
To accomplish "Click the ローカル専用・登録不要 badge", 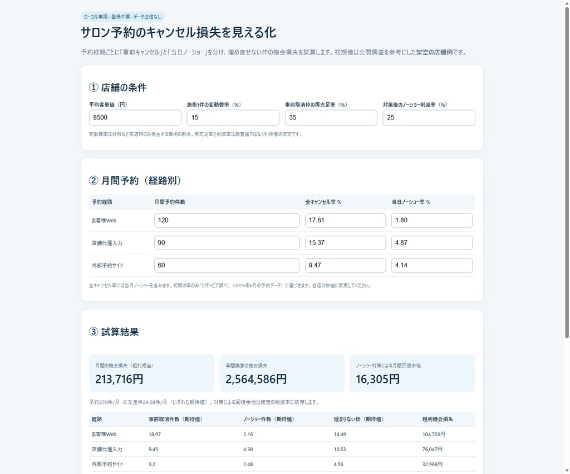I will point(122,17).
